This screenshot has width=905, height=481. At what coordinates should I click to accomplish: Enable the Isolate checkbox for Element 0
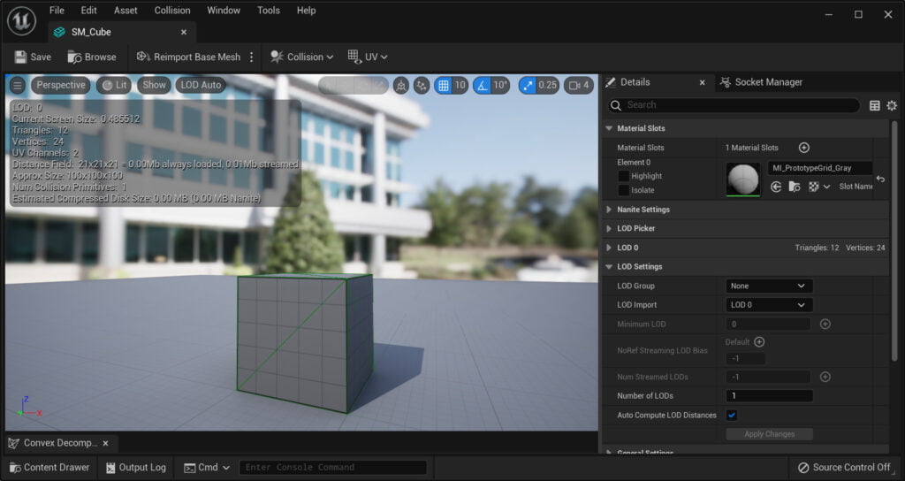coord(623,190)
